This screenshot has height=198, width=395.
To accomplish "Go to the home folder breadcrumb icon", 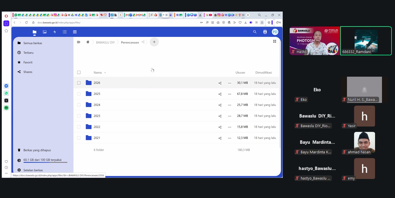I will [88, 42].
